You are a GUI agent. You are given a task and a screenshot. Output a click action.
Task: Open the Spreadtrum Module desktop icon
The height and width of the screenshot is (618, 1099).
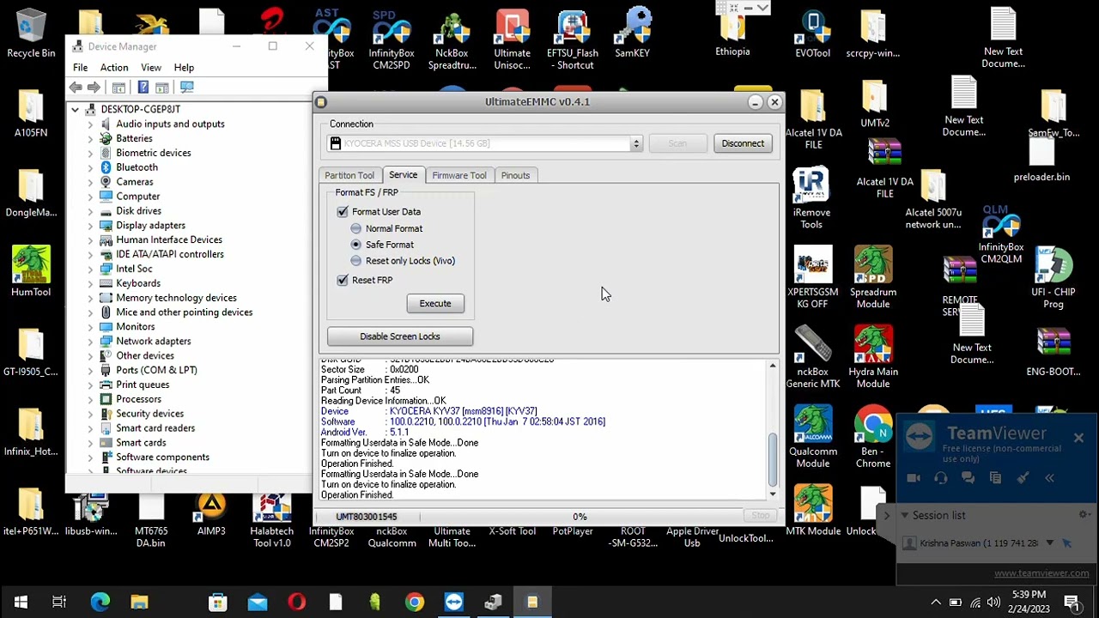tap(873, 276)
